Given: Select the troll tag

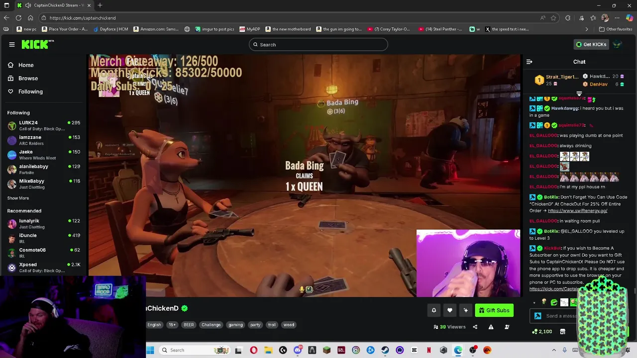Looking at the screenshot, I should tap(272, 325).
